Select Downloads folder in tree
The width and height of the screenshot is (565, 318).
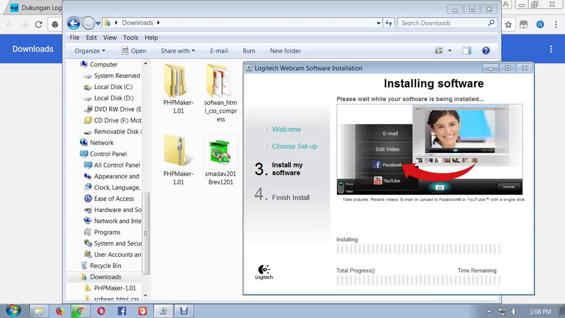[x=105, y=277]
